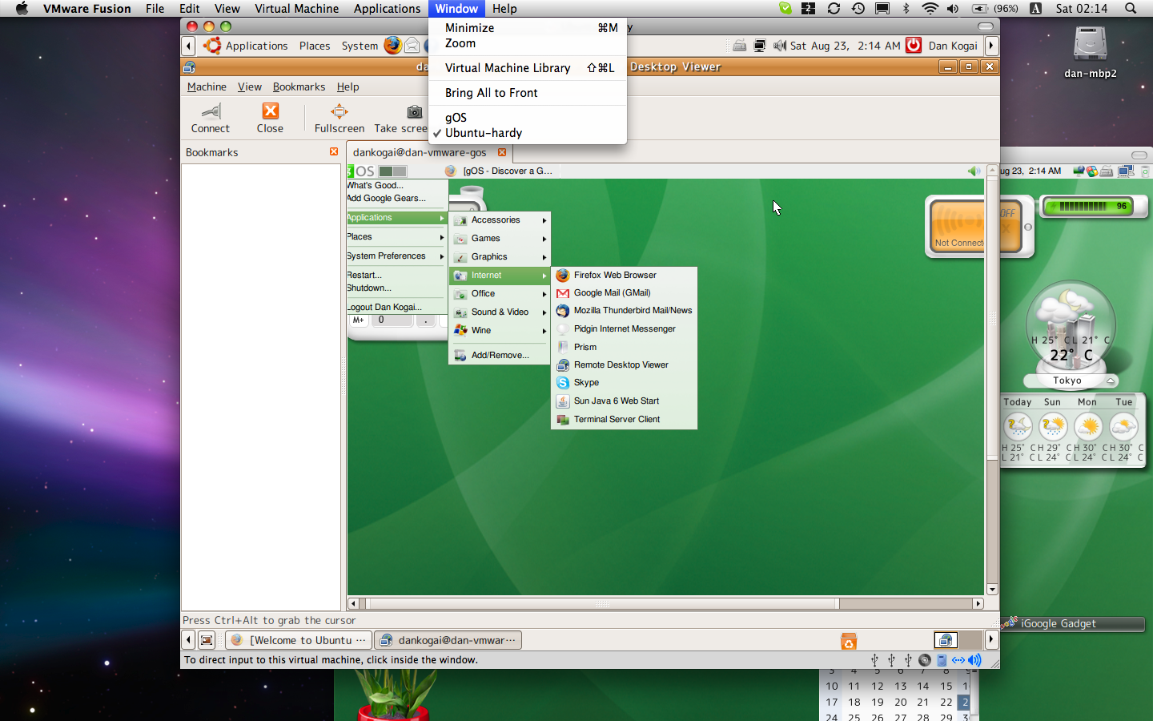Open Add/Remove... in Applications menu
Image resolution: width=1153 pixels, height=721 pixels.
[500, 356]
